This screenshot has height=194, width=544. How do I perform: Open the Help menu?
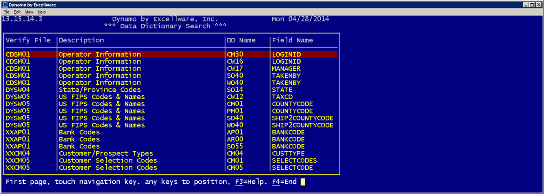pyautogui.click(x=41, y=12)
